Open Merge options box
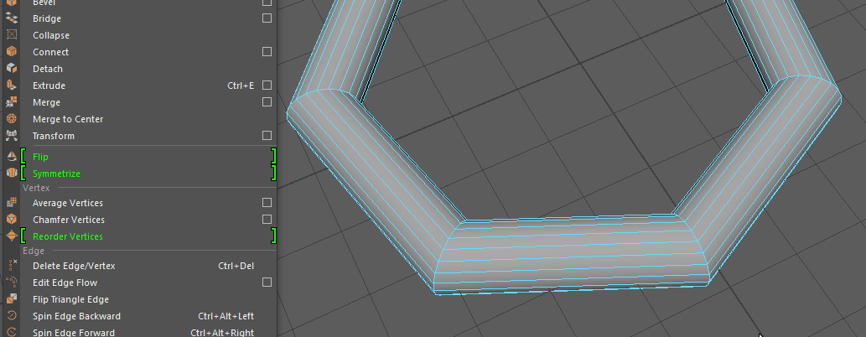The height and width of the screenshot is (337, 866). coord(267,101)
